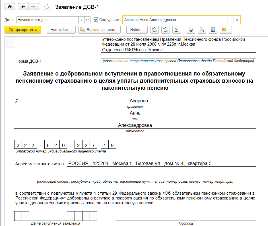Expand the Дата dropdown list

tap(81, 20)
